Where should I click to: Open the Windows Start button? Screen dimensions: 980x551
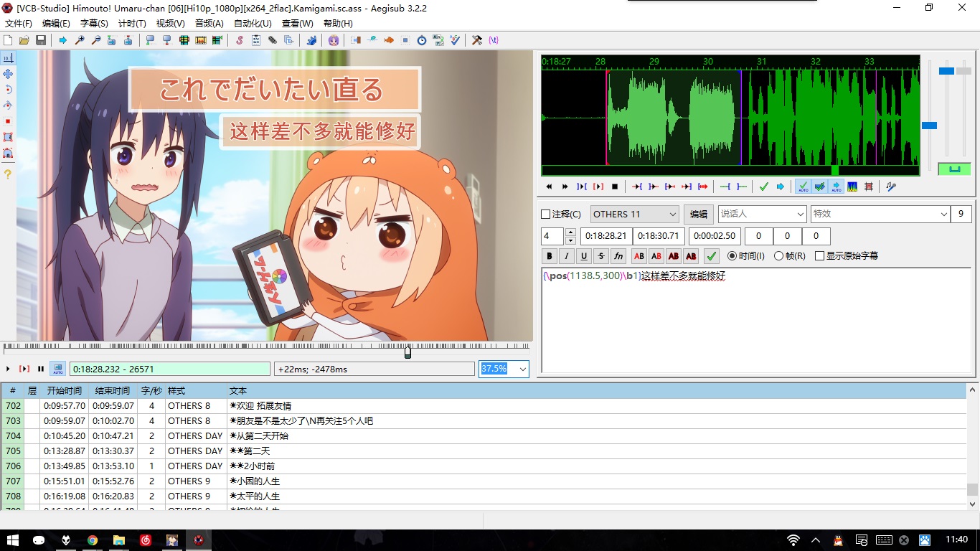pos(13,540)
